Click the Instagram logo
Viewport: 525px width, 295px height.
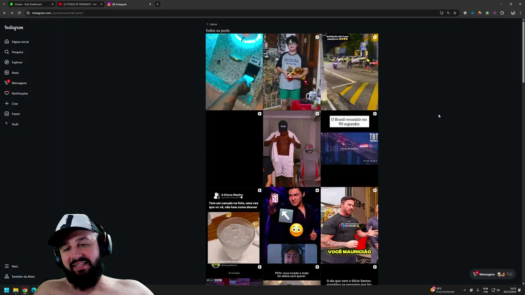click(14, 27)
